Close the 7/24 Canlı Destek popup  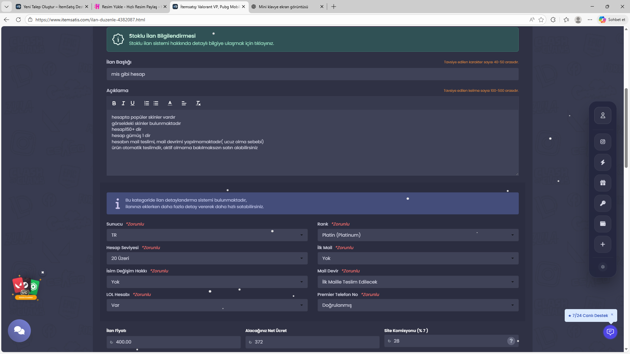[x=612, y=315]
